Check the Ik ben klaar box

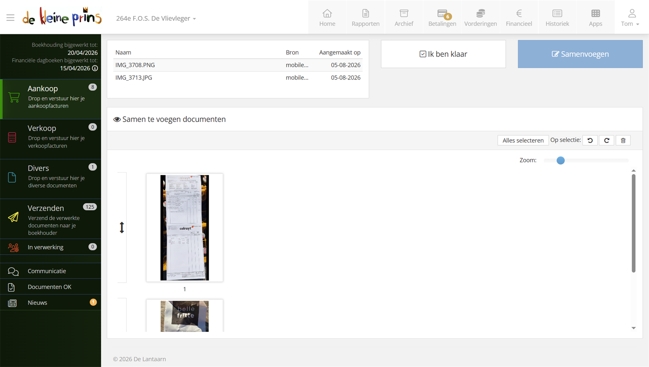(x=423, y=54)
